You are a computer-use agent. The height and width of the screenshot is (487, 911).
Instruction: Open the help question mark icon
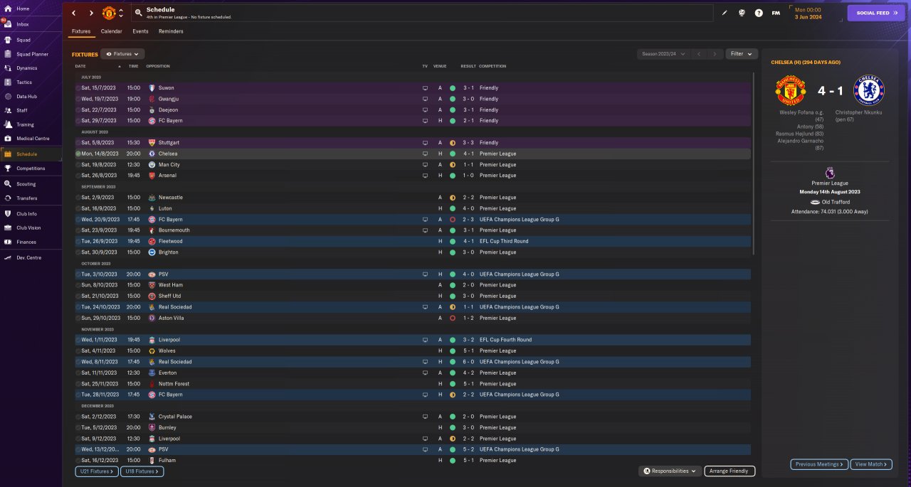click(x=759, y=13)
